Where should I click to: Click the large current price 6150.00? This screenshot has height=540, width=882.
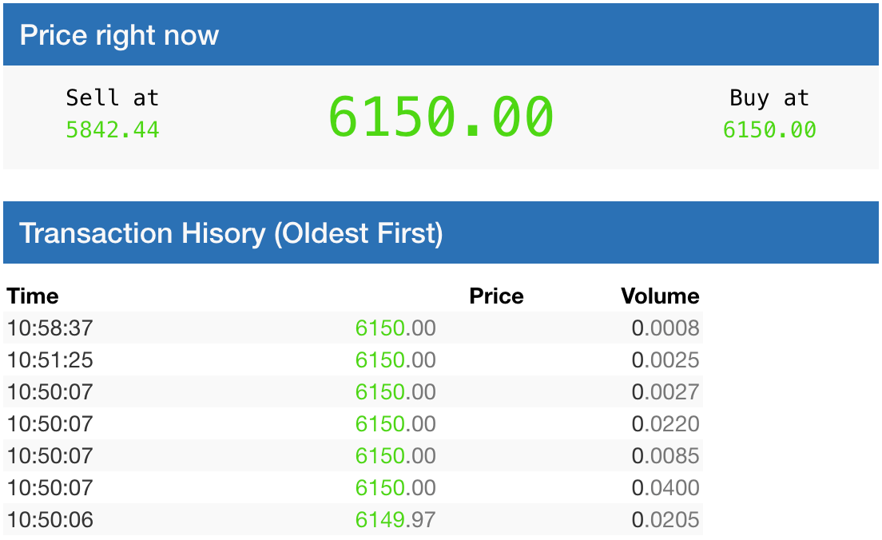click(x=441, y=117)
